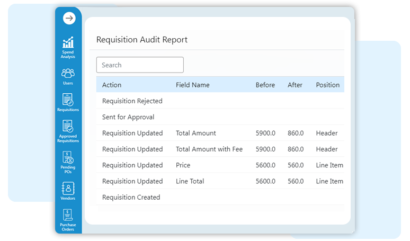Sort by the Action column header
410x241 pixels.
coord(112,85)
